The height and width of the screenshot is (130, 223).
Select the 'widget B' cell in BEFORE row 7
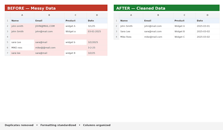tap(75, 53)
